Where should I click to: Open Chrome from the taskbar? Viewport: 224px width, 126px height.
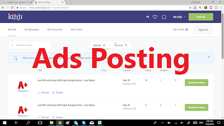[60, 123]
